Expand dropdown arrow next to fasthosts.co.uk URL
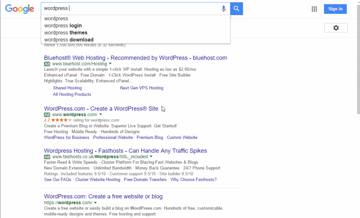This screenshot has width=360, height=218. click(x=151, y=157)
